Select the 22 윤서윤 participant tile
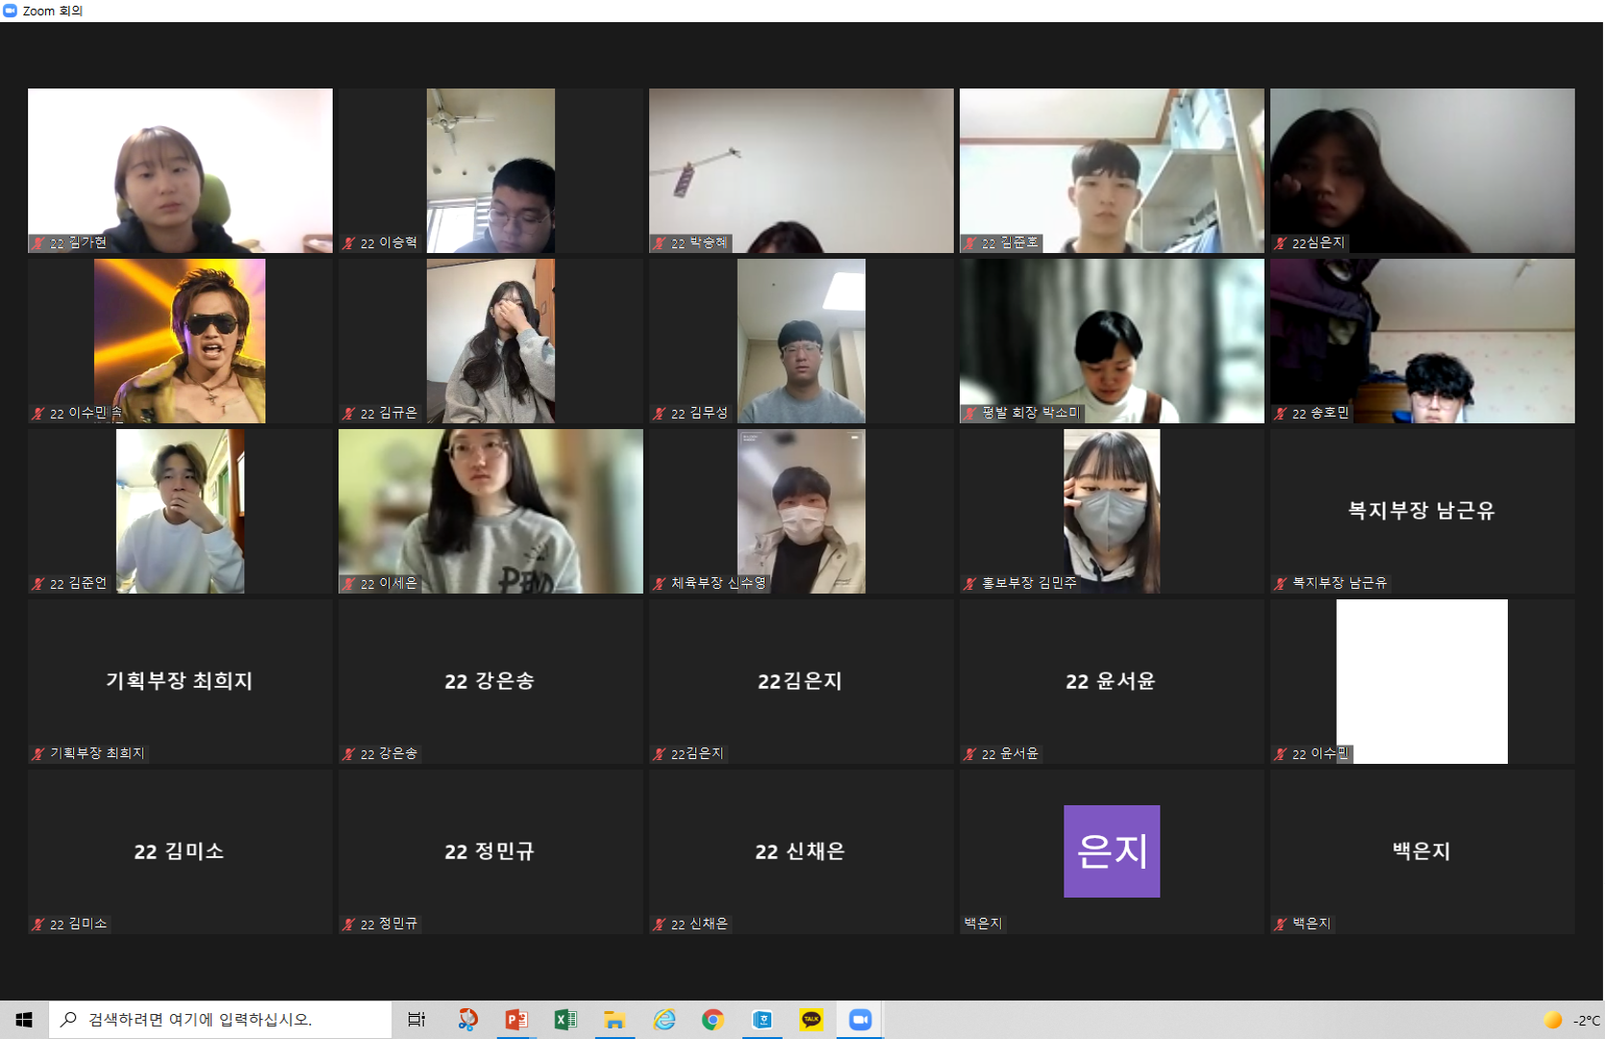This screenshot has height=1039, width=1605. click(x=1111, y=681)
